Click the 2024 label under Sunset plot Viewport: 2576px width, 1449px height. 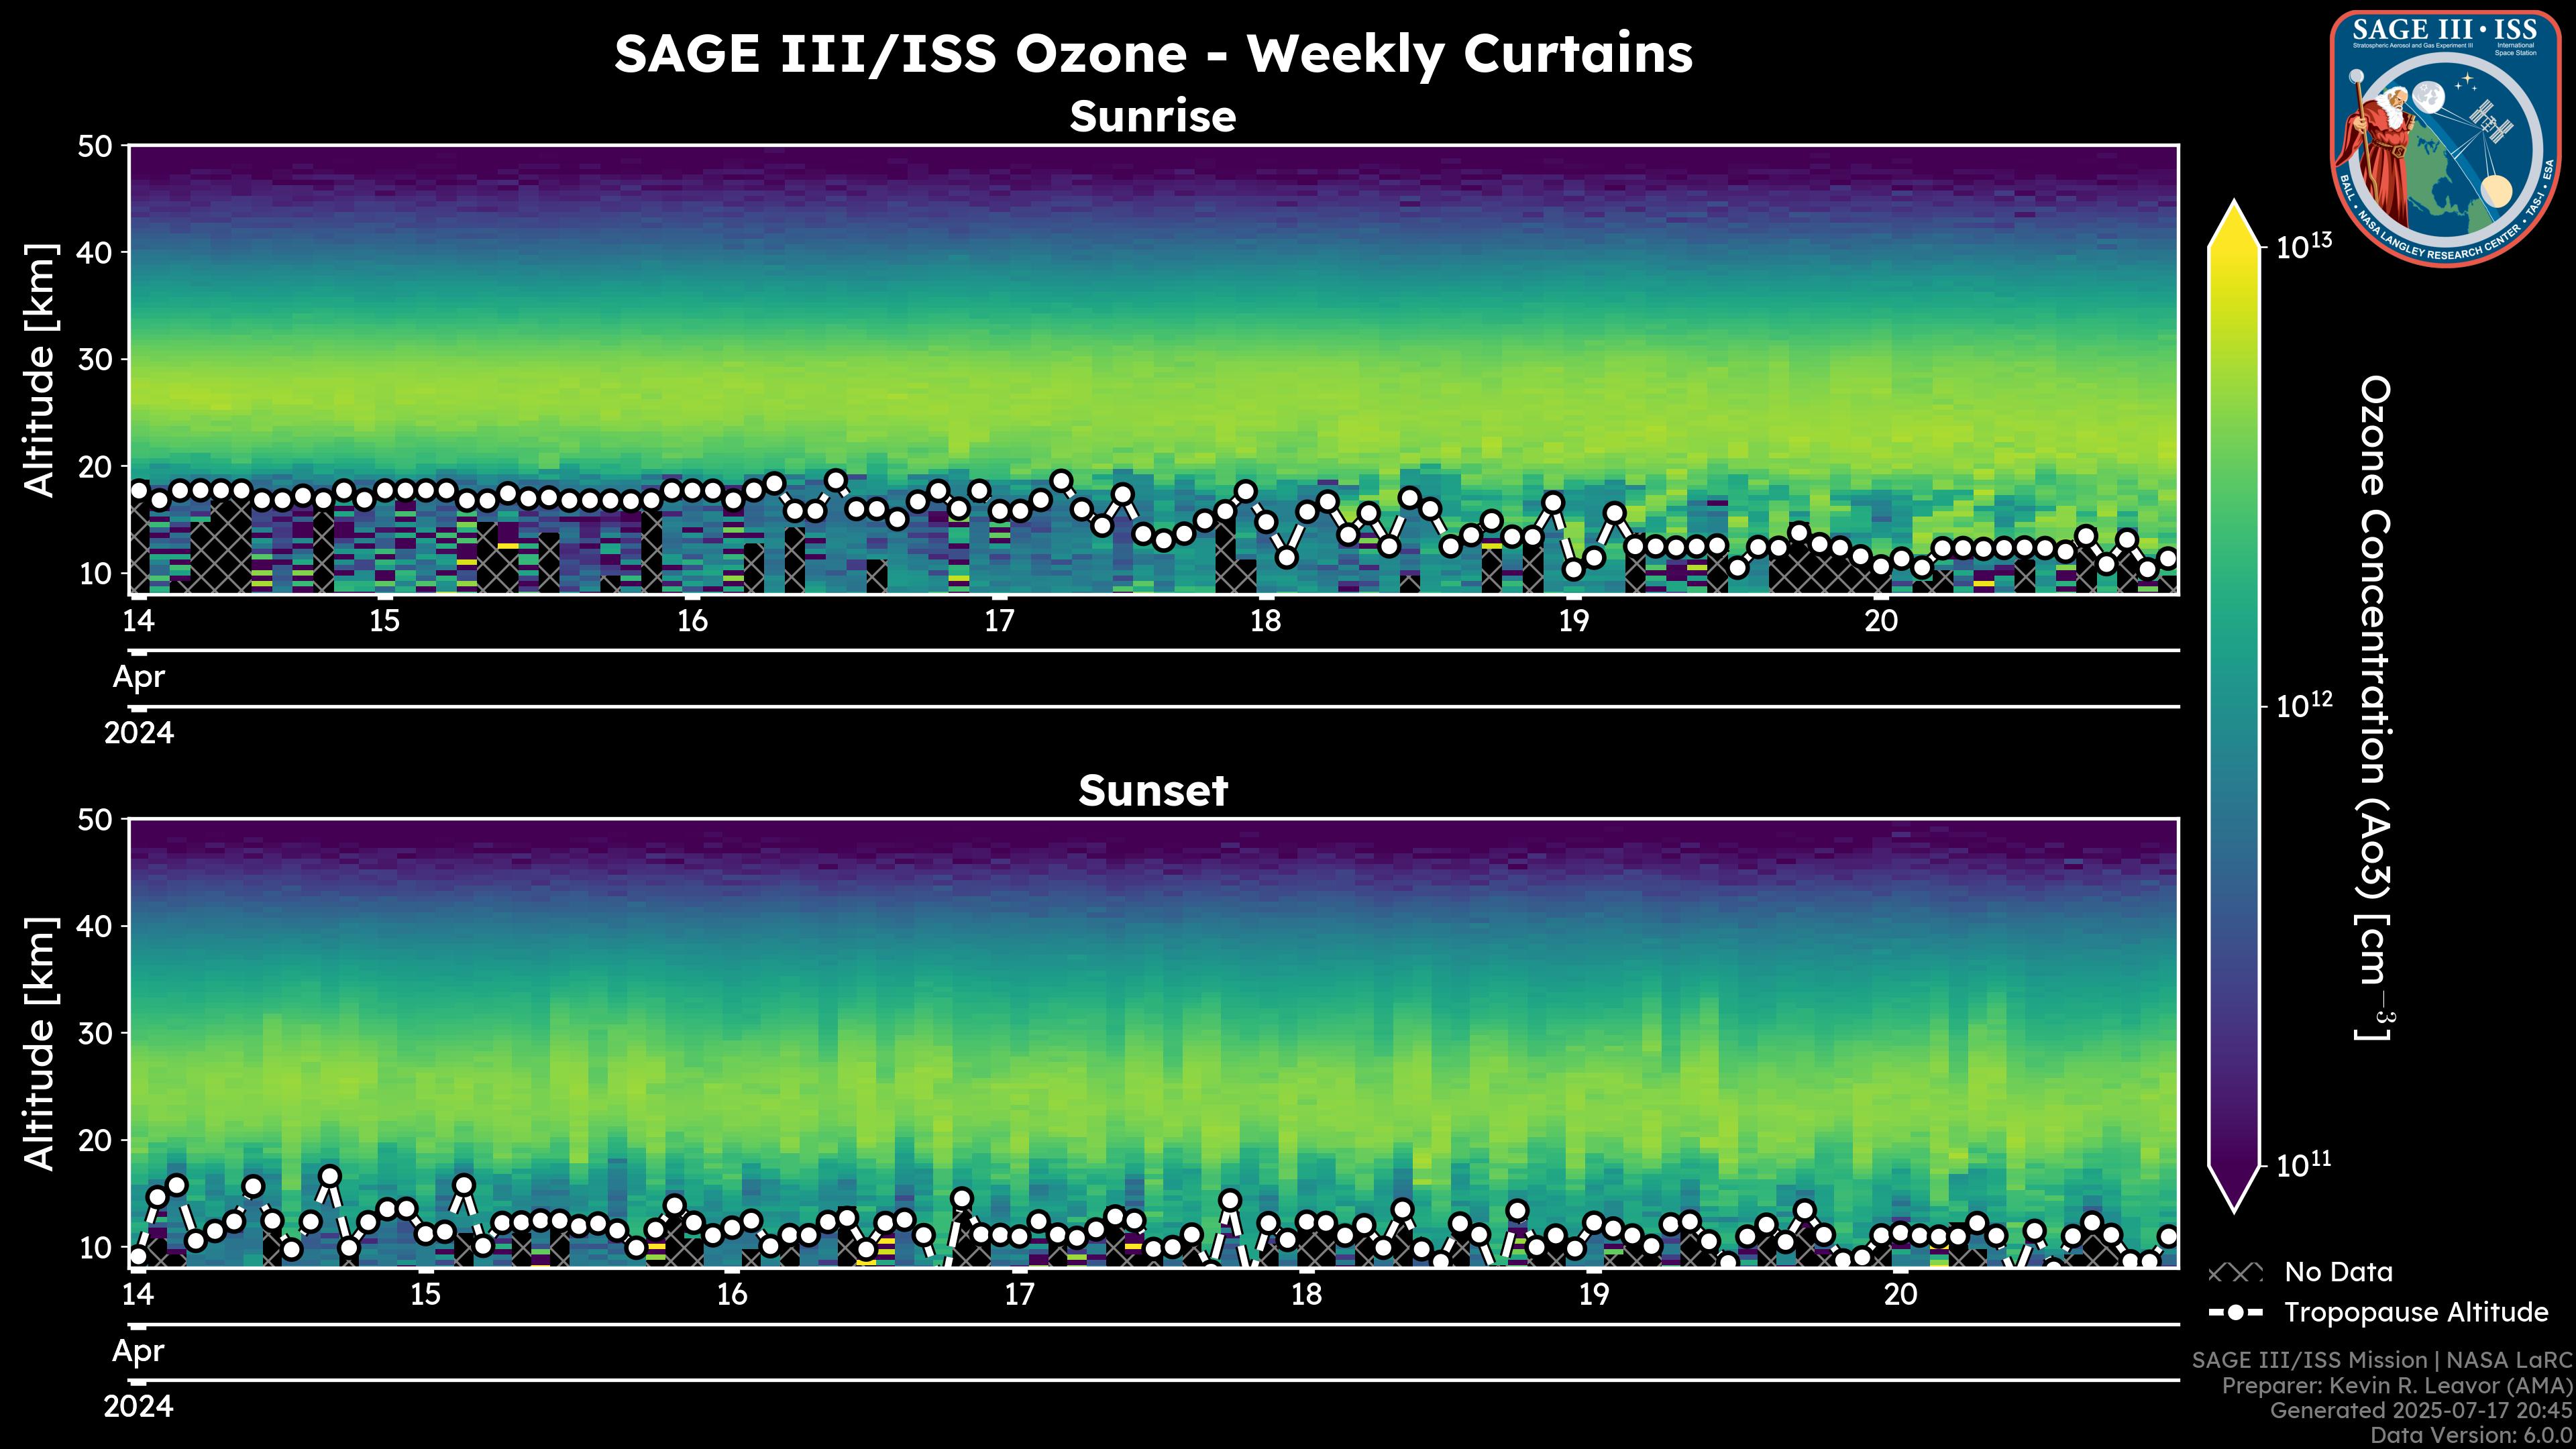tap(138, 1406)
